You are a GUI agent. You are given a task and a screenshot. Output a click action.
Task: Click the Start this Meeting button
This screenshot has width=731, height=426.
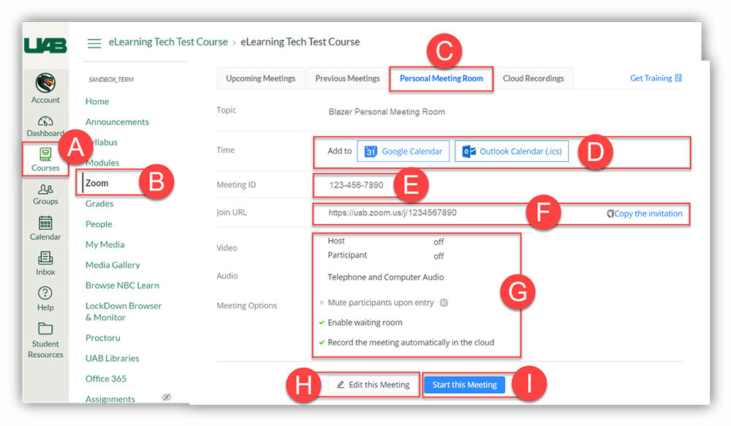tap(464, 384)
